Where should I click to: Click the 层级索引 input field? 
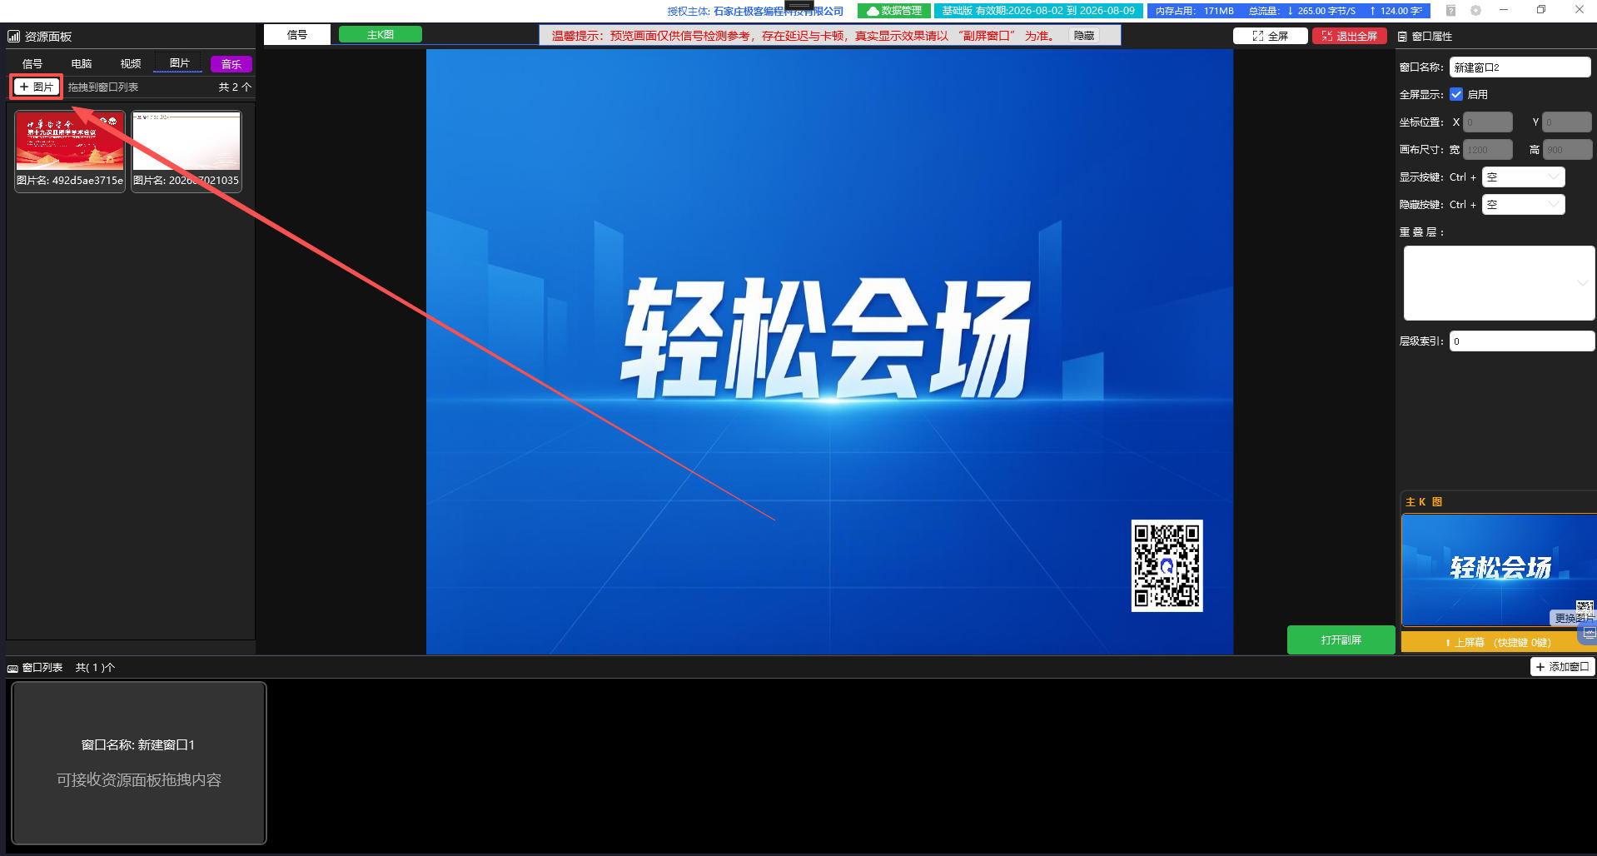tap(1522, 341)
